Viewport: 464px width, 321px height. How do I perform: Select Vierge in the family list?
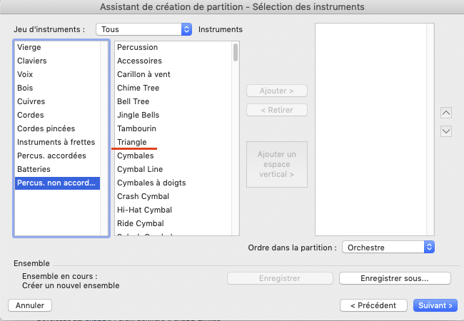point(29,47)
